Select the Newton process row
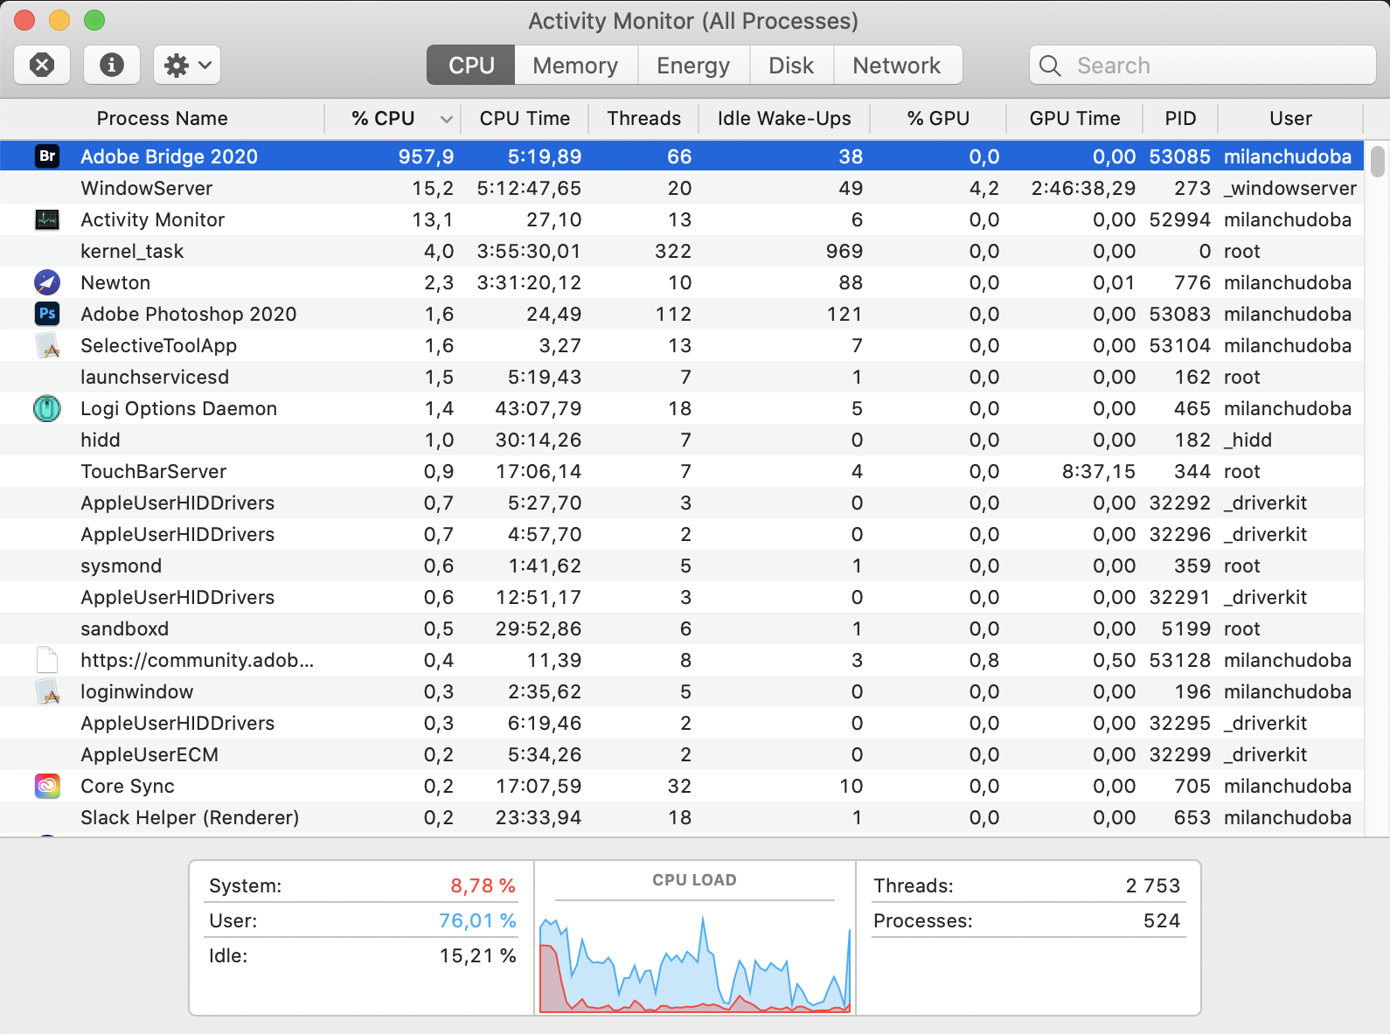This screenshot has width=1390, height=1034. pyautogui.click(x=682, y=282)
